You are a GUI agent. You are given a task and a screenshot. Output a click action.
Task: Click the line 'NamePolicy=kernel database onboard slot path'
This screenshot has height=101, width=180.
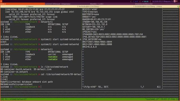coord(27,82)
